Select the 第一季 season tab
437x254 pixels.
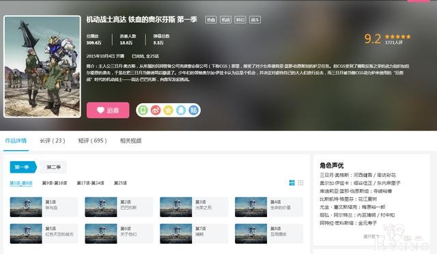tap(23, 167)
